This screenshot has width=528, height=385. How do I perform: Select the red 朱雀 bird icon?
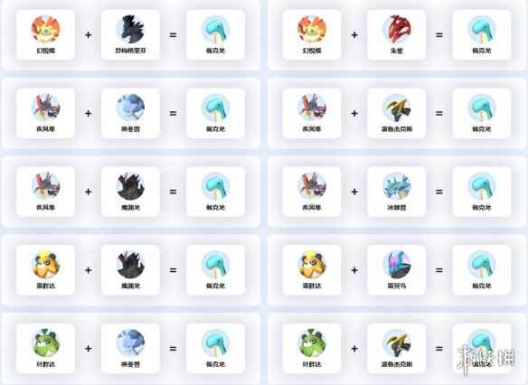[397, 29]
